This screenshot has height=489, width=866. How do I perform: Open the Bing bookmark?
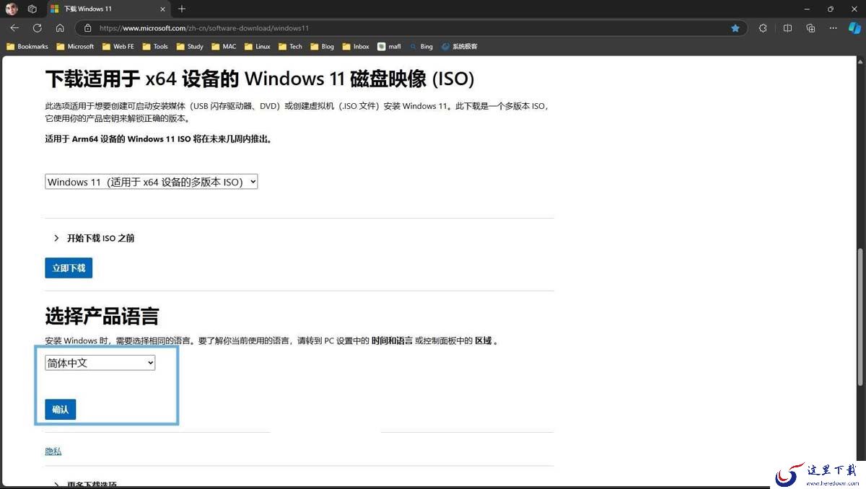421,46
